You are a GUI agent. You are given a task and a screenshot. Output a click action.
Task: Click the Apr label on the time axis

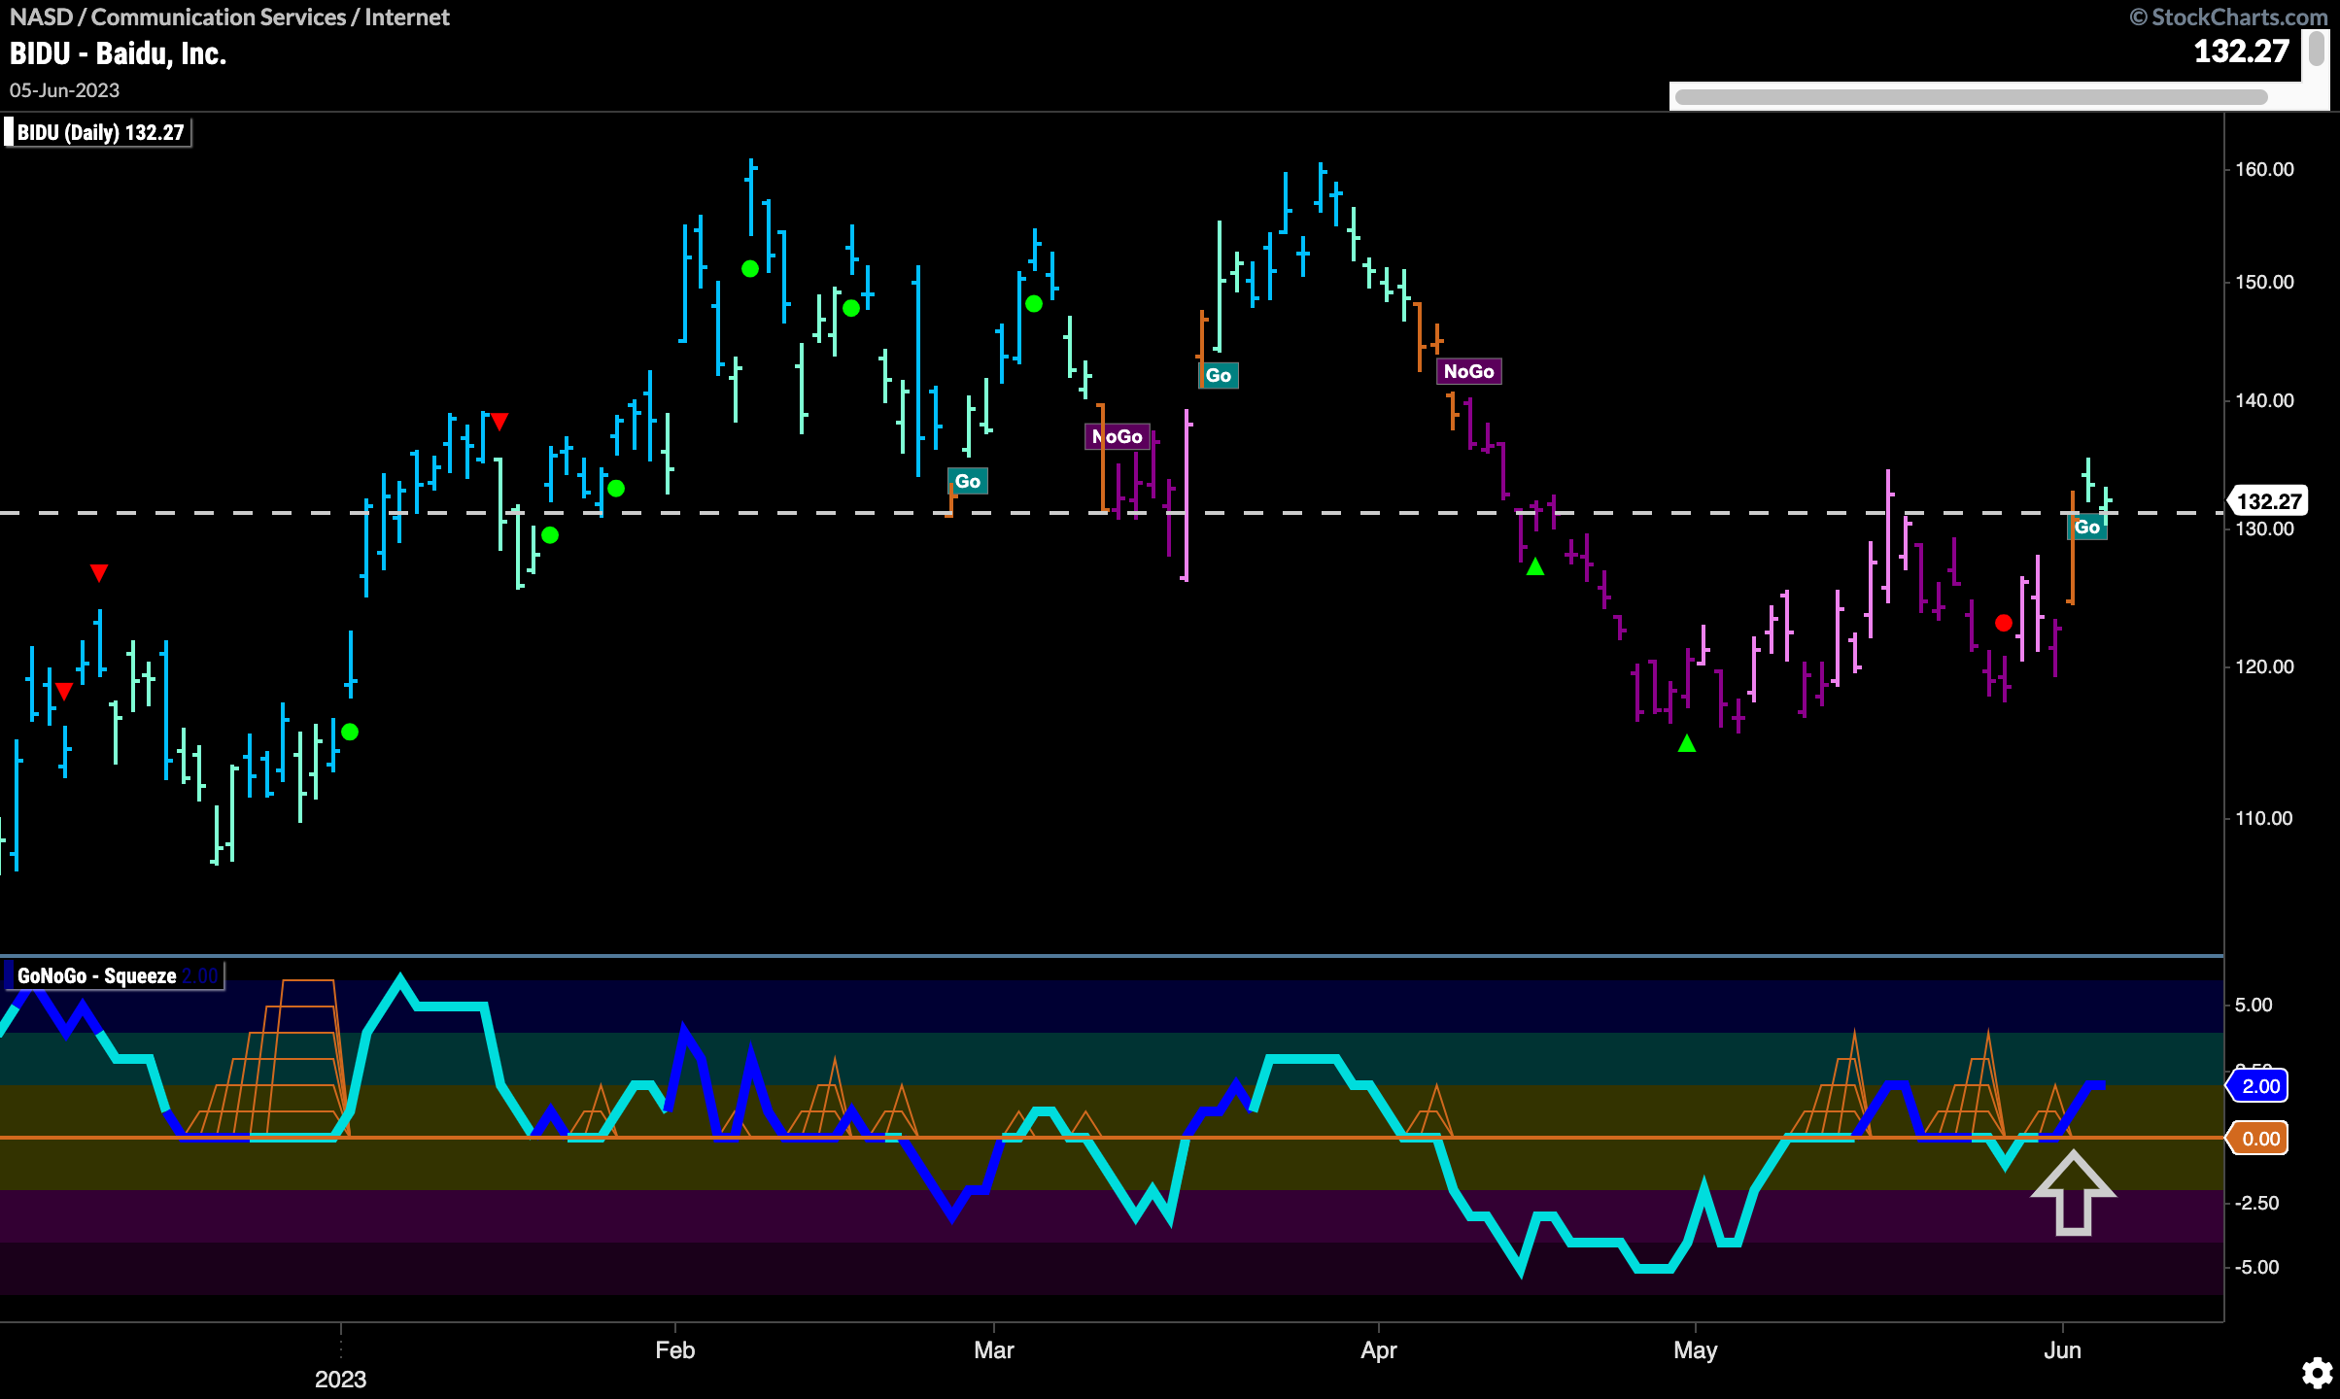tap(1378, 1350)
